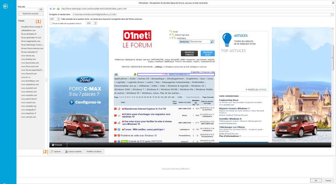Select forum.doctissimo.fr entry
This screenshot has height=184, width=336.
point(29,34)
